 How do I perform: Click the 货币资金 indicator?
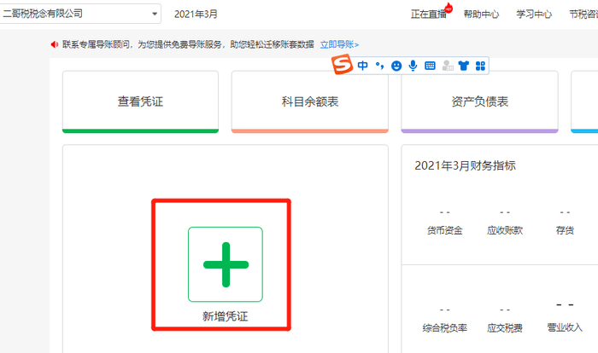(x=445, y=230)
